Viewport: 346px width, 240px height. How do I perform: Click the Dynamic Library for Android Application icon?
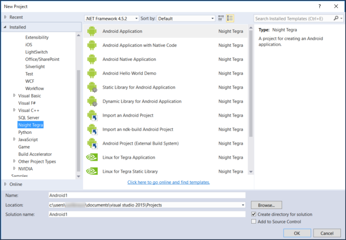92,101
